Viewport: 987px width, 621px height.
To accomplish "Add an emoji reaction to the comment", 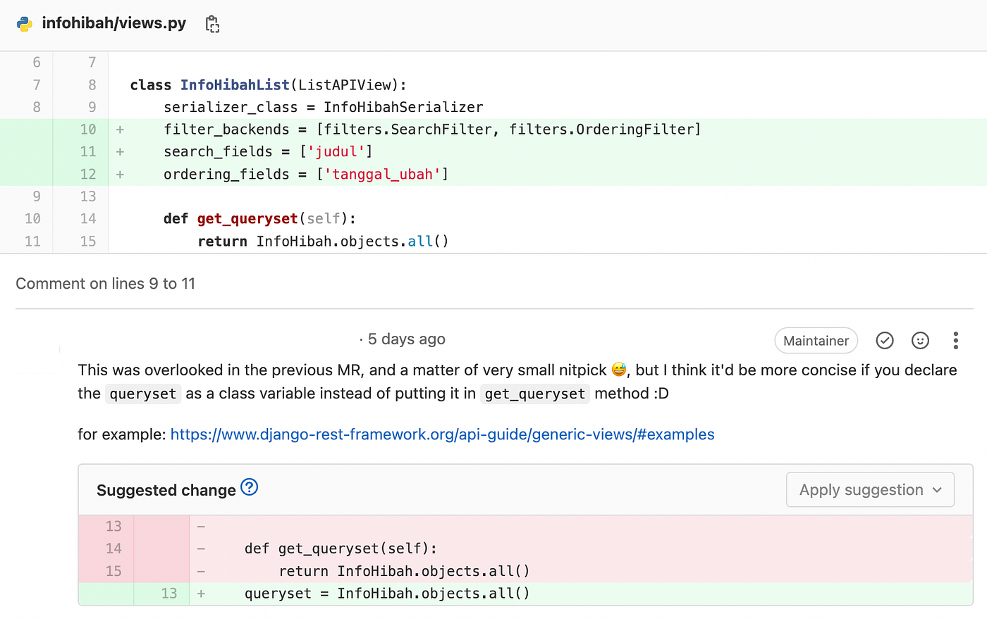I will point(920,340).
